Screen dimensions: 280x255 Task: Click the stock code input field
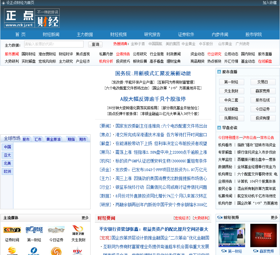tap(54, 44)
